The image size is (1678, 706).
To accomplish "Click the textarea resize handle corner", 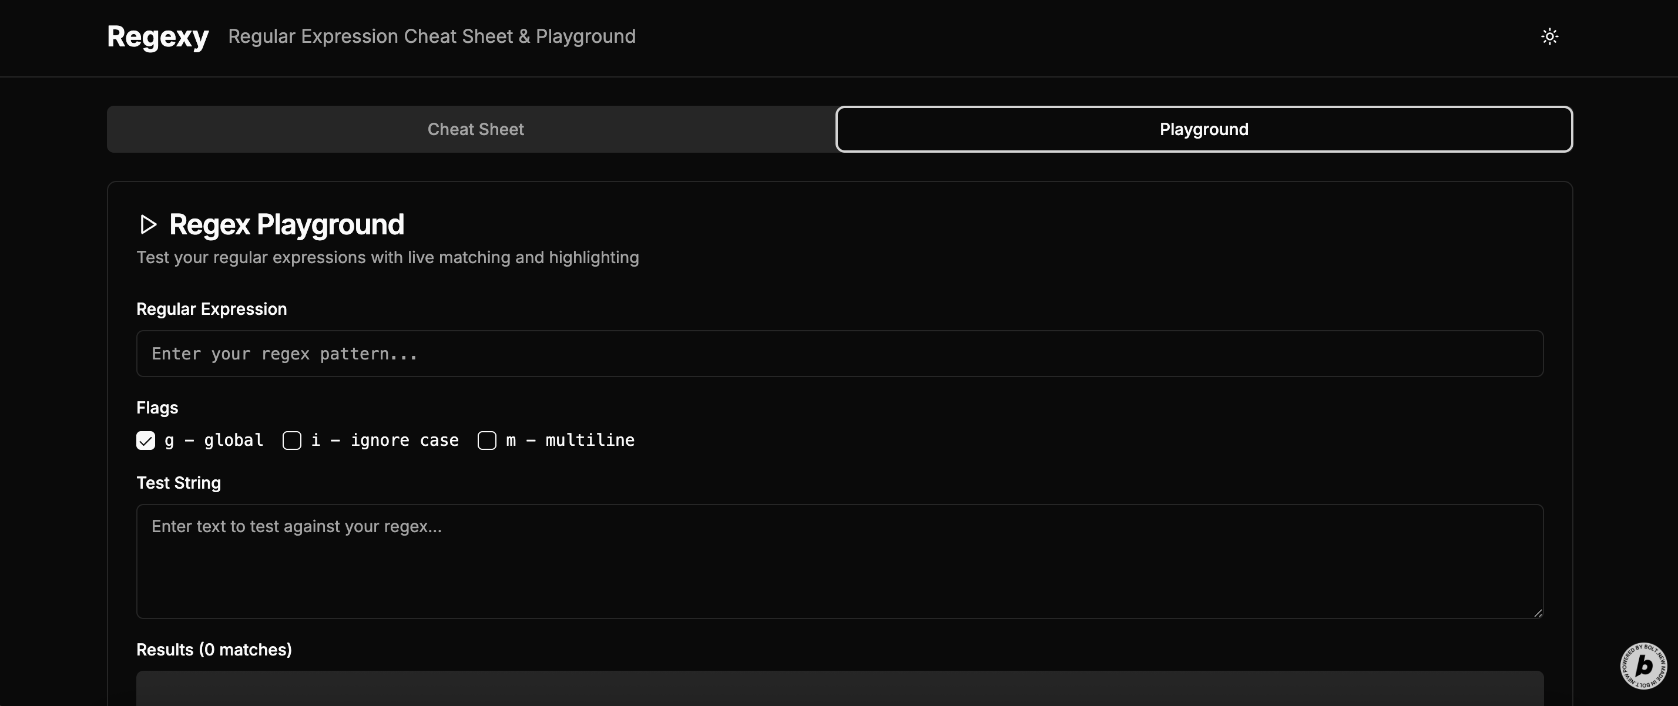I will point(1538,612).
